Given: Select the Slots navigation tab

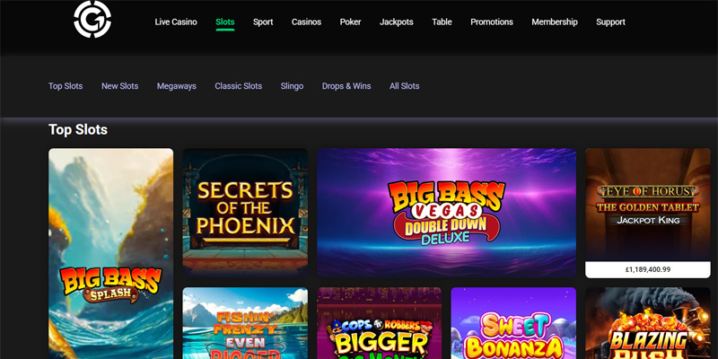Looking at the screenshot, I should [x=224, y=22].
